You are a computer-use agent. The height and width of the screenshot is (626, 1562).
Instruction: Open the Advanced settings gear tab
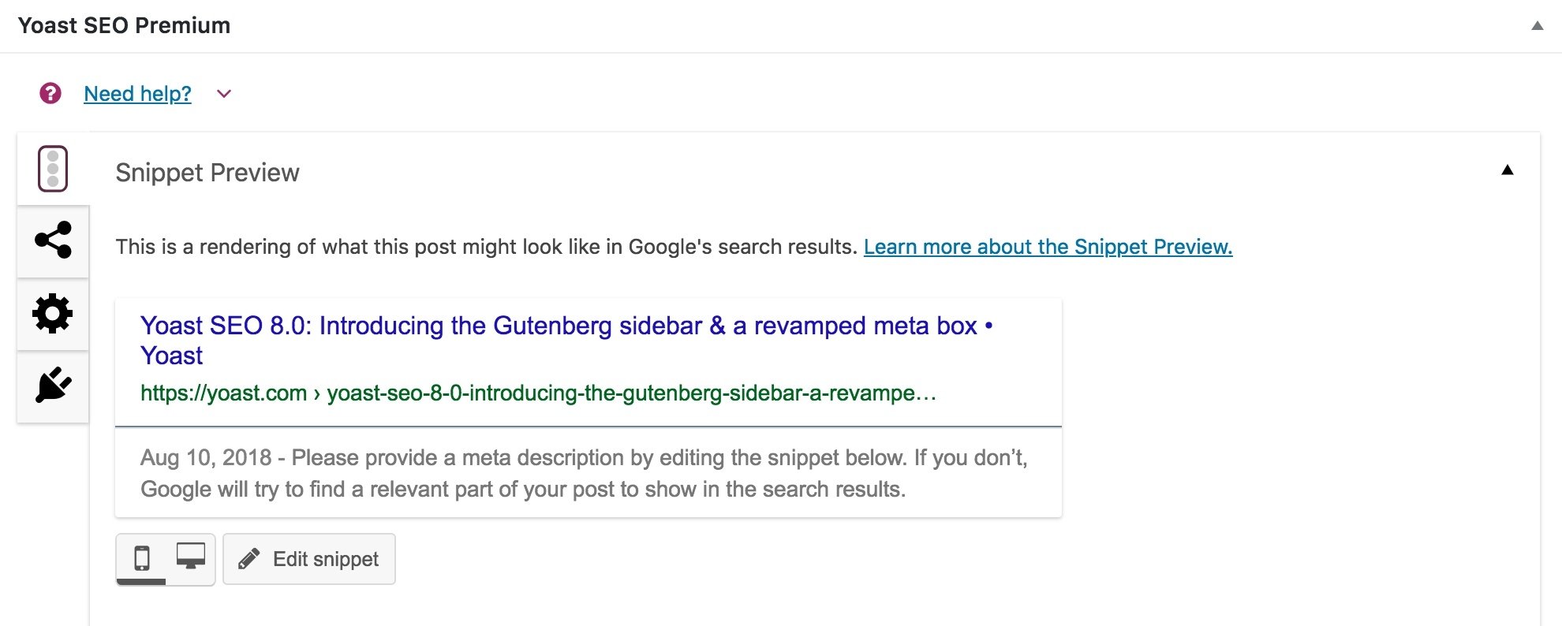53,314
